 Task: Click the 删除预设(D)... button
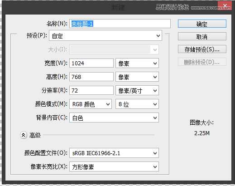[x=202, y=62]
